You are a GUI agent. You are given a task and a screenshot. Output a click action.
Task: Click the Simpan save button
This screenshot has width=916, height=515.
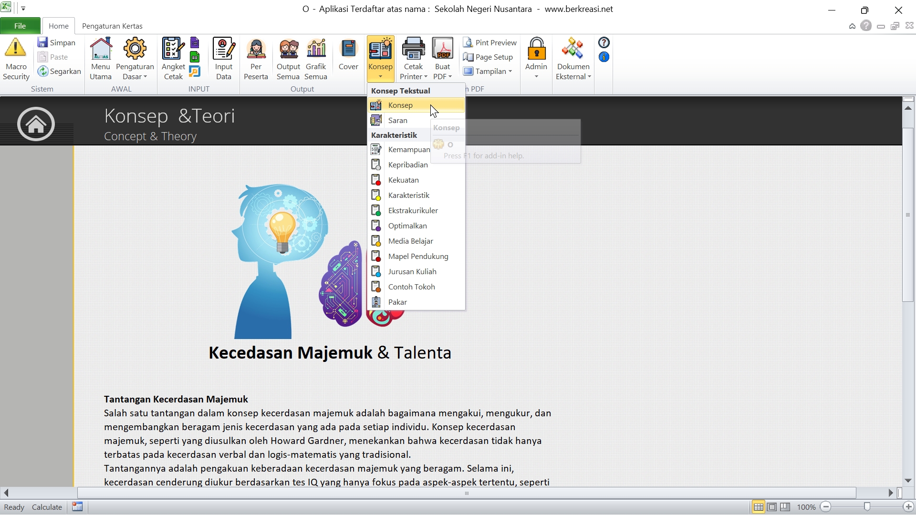coord(57,42)
